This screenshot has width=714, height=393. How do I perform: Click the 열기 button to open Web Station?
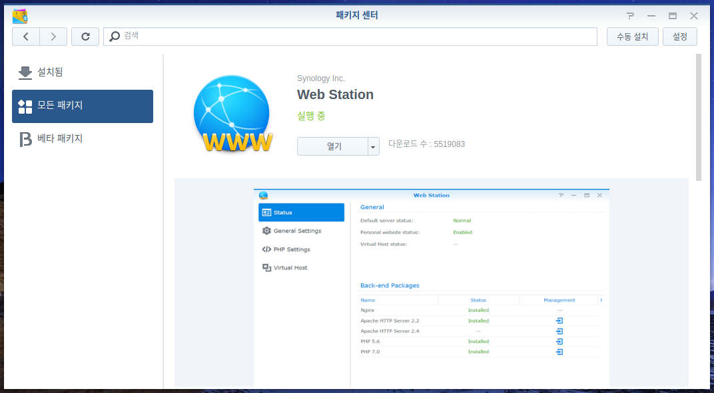333,146
